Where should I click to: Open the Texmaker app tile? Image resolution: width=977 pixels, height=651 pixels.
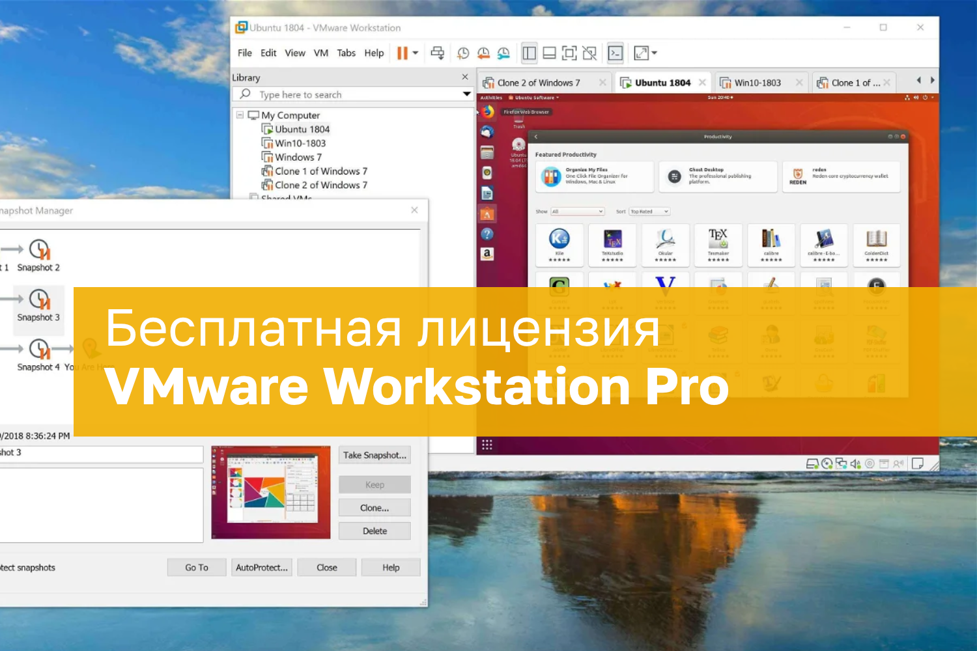718,245
